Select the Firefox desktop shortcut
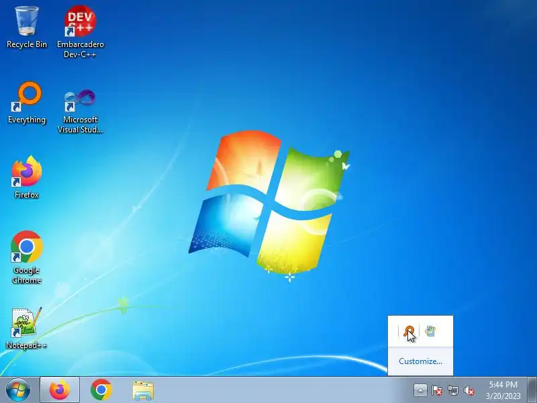 26,177
